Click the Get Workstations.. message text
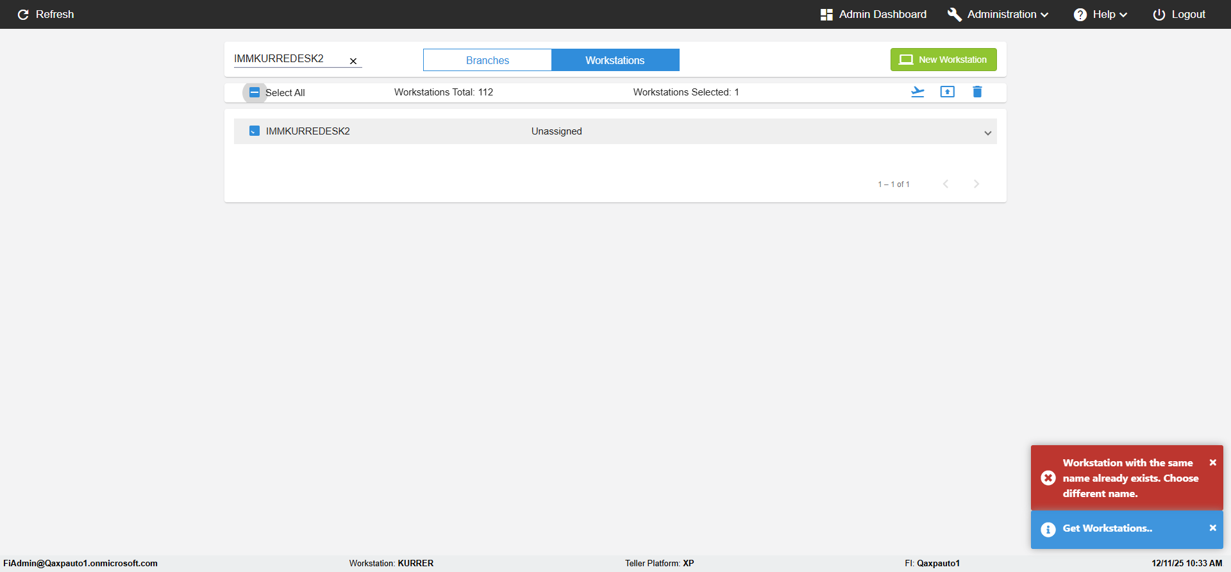Viewport: 1231px width, 572px height. [1107, 528]
